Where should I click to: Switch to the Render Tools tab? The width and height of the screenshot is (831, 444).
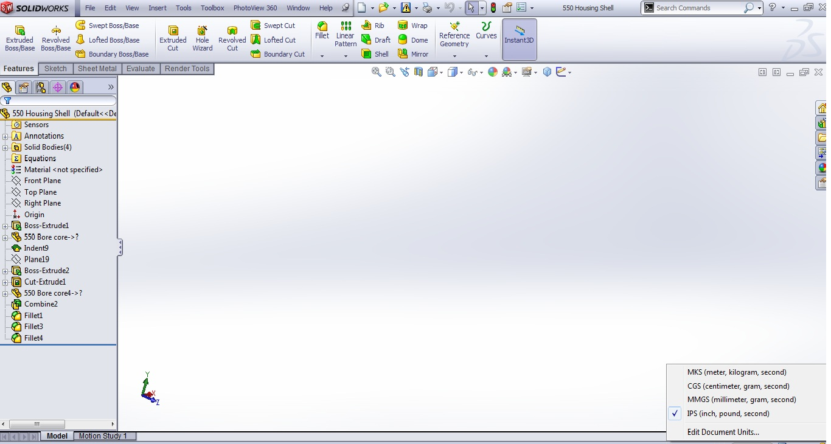[x=187, y=69]
